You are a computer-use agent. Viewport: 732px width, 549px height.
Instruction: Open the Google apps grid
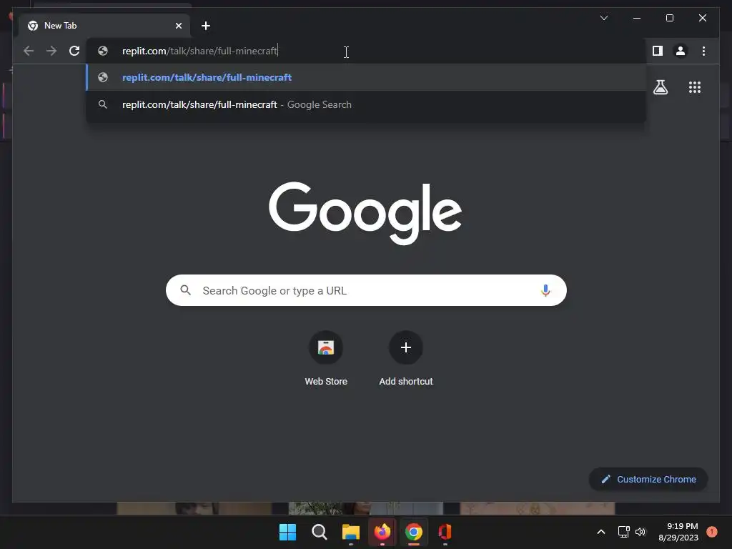click(695, 87)
